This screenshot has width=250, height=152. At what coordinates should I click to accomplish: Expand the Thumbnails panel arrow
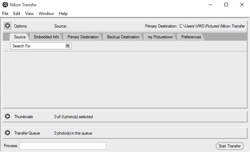[x=7, y=117]
